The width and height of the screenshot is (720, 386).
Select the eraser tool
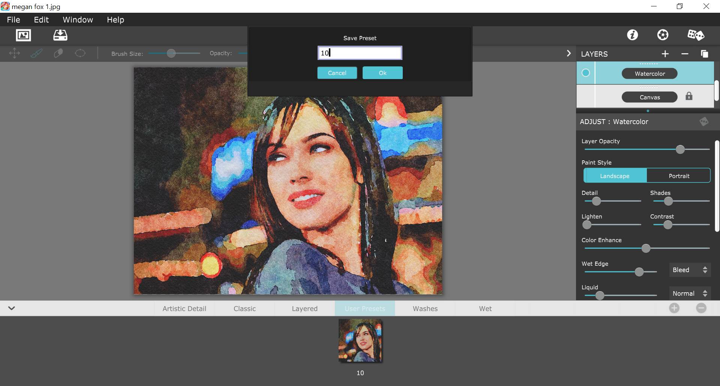point(58,53)
